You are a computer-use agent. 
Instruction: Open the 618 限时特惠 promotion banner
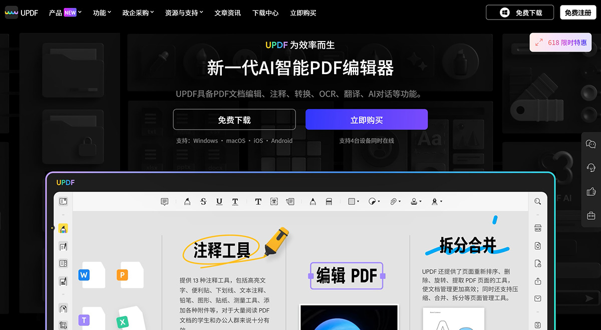click(x=560, y=43)
